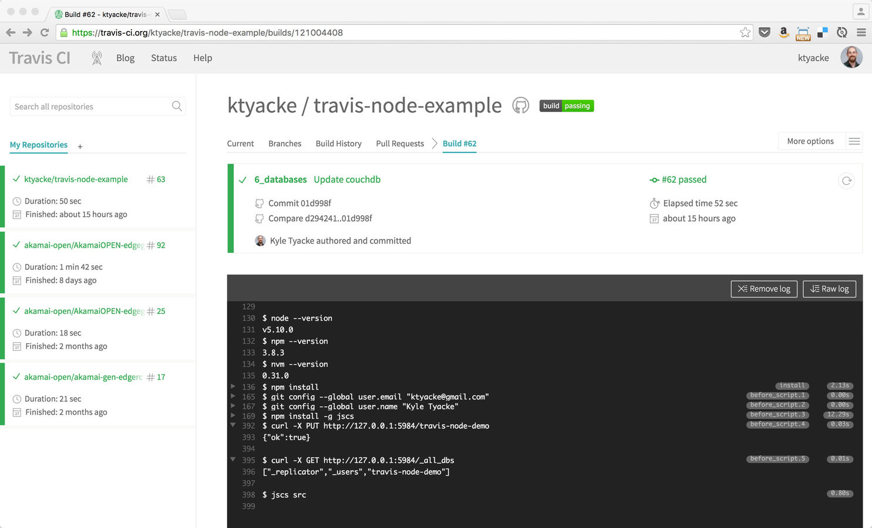Screen dimensions: 872x528
Task: Click the commit icon beside Commit 01d998f
Action: (259, 204)
